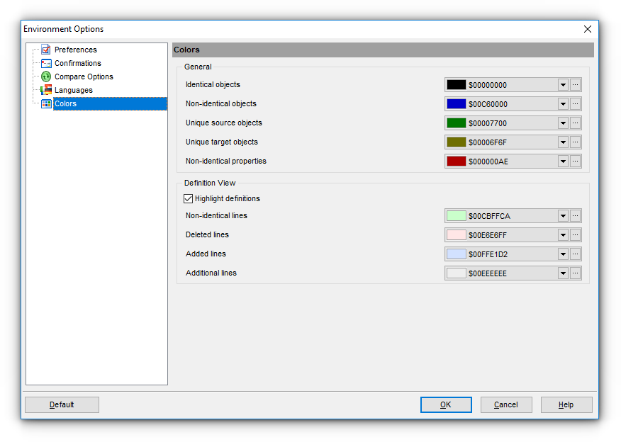Expand the Identical objects color dropdown

(563, 85)
